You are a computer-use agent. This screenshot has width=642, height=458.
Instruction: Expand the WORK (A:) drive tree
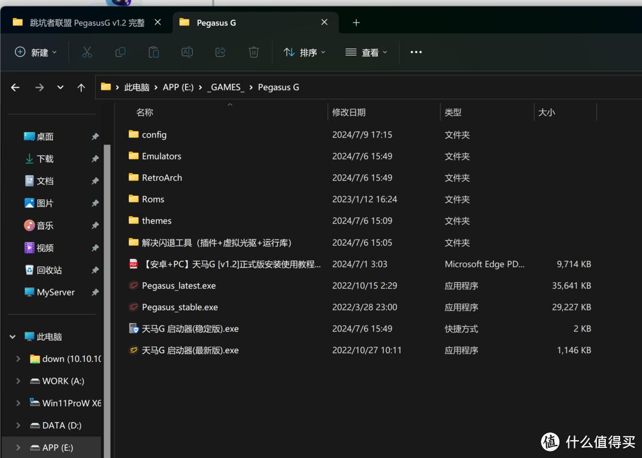click(x=18, y=381)
